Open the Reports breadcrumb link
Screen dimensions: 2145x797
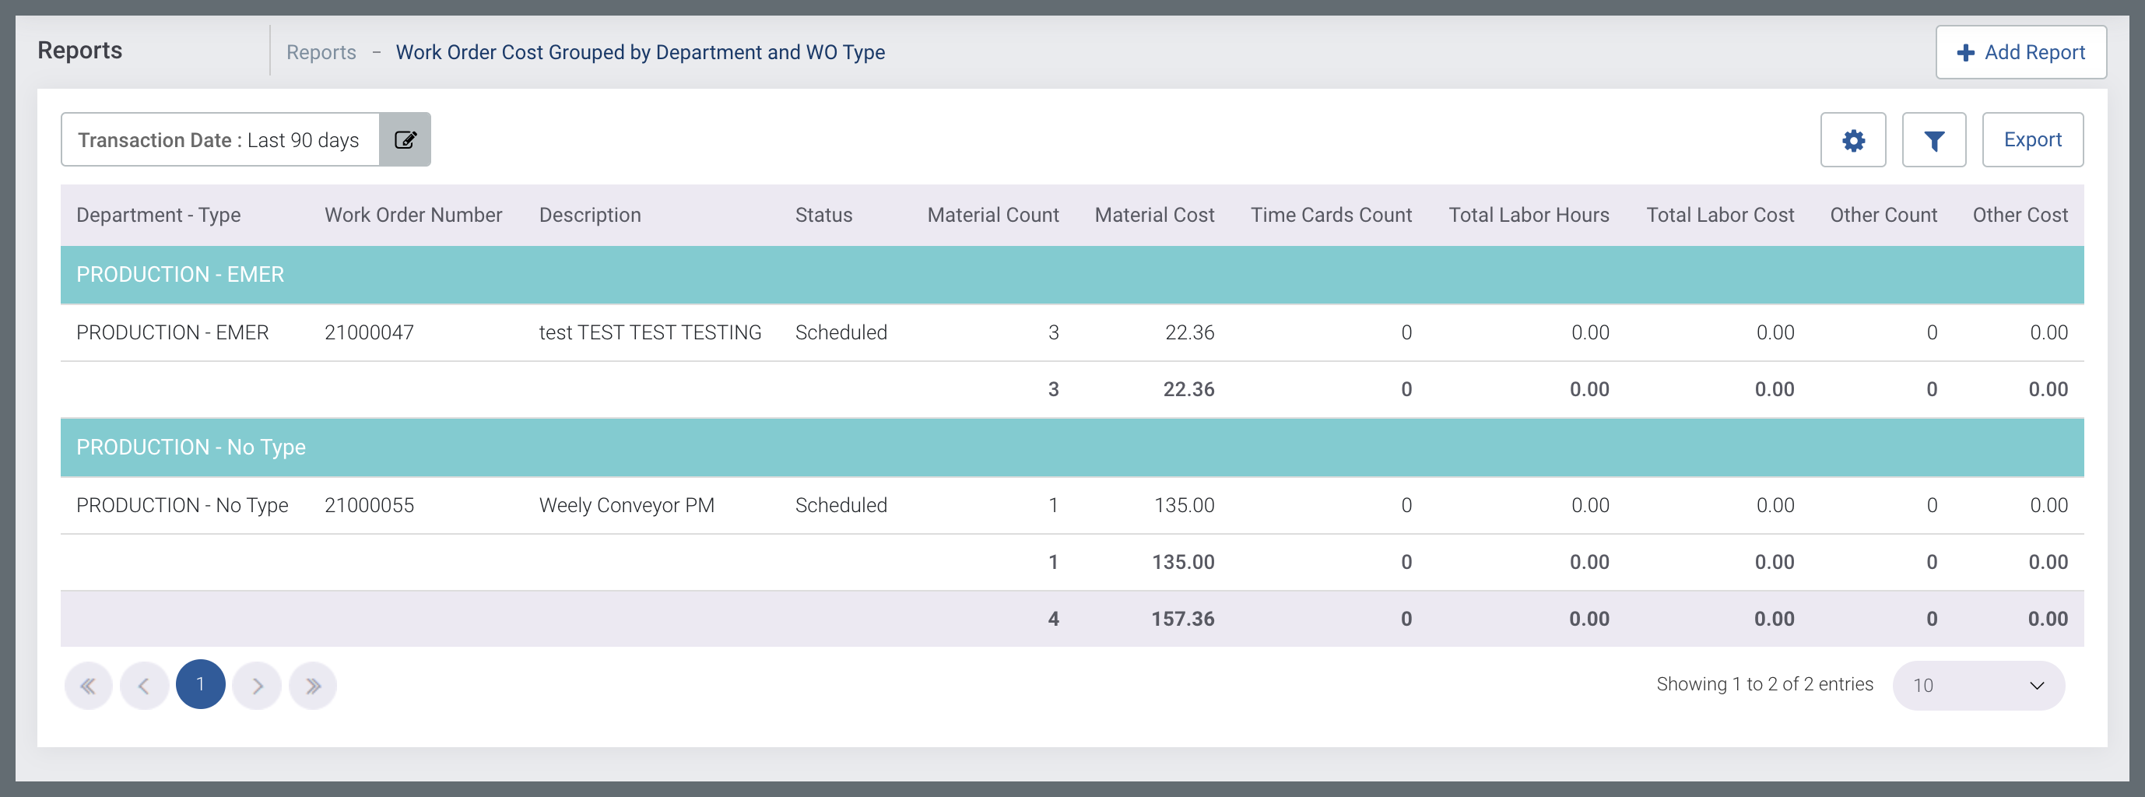[x=321, y=52]
